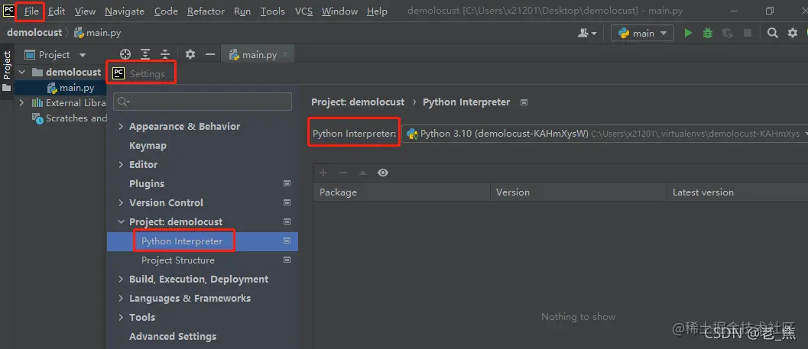Click the PyCharm icon in Settings title
Image resolution: width=808 pixels, height=349 pixels.
(118, 73)
